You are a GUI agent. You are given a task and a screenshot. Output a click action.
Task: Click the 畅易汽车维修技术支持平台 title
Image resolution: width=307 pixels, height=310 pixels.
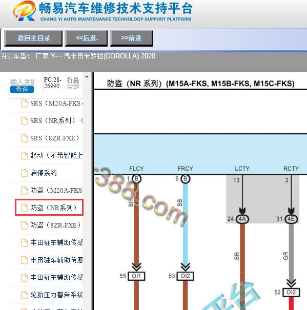point(115,8)
